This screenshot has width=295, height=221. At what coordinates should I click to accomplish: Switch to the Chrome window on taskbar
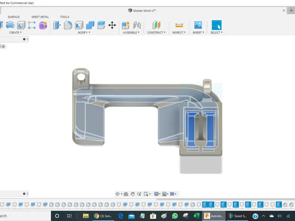103,216
